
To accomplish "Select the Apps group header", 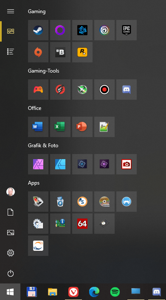I will point(34,183).
